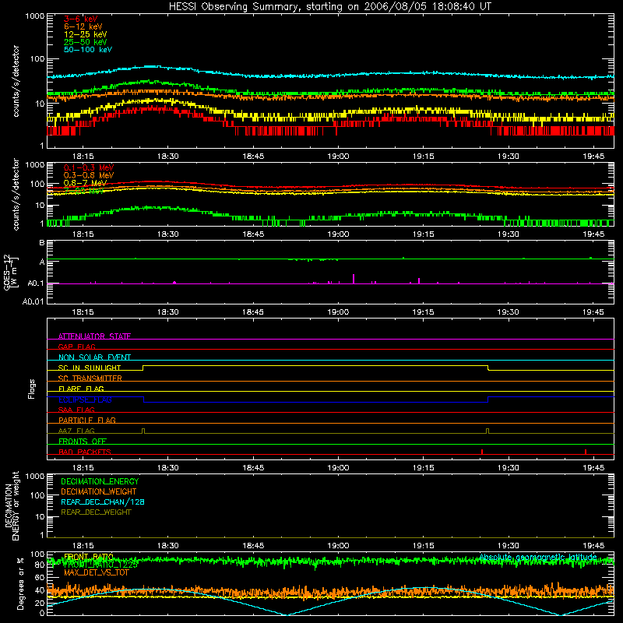This screenshot has height=623, width=623.
Task: Click the NON_SOLAR_EVENT flag label
Action: (94, 357)
